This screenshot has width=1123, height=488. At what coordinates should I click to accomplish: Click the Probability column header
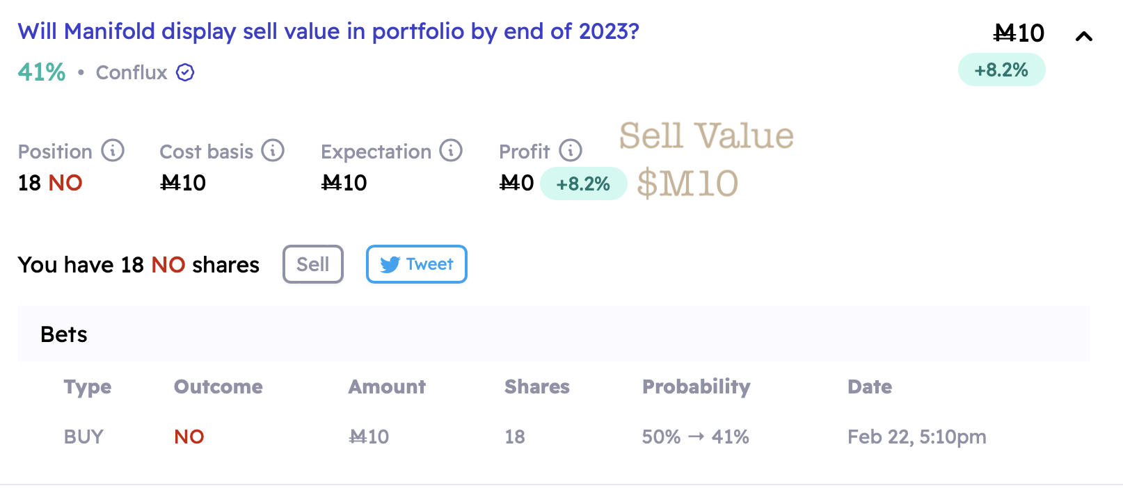pos(696,387)
